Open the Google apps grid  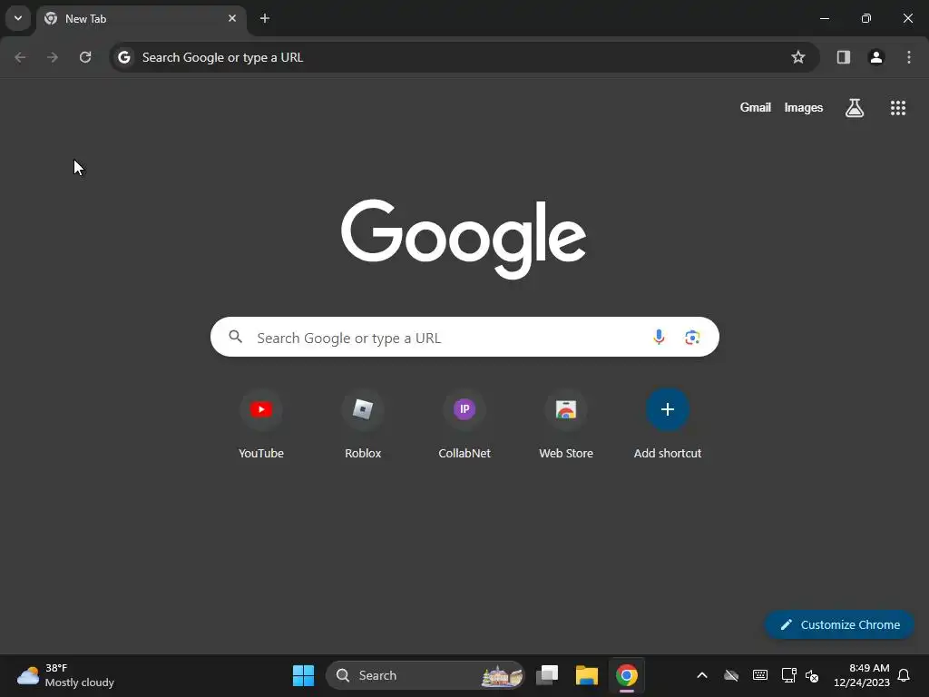pos(897,107)
